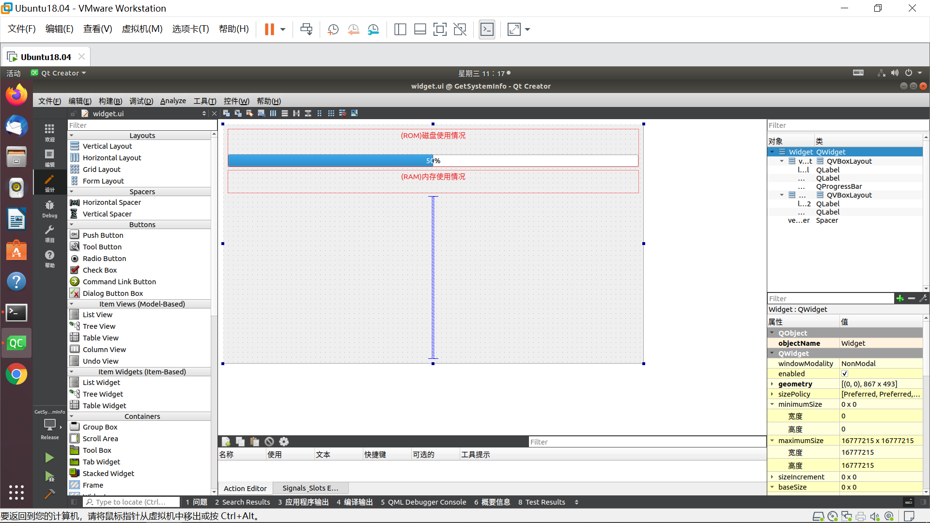Click the Spacer item in object tree

click(x=826, y=220)
